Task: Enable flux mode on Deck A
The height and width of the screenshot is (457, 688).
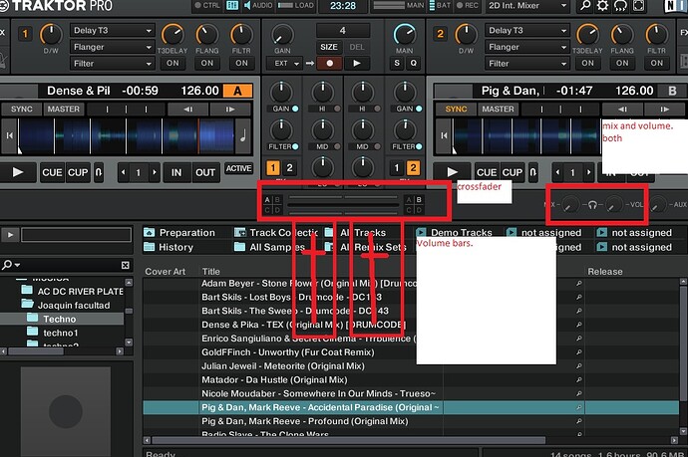Action: point(99,172)
